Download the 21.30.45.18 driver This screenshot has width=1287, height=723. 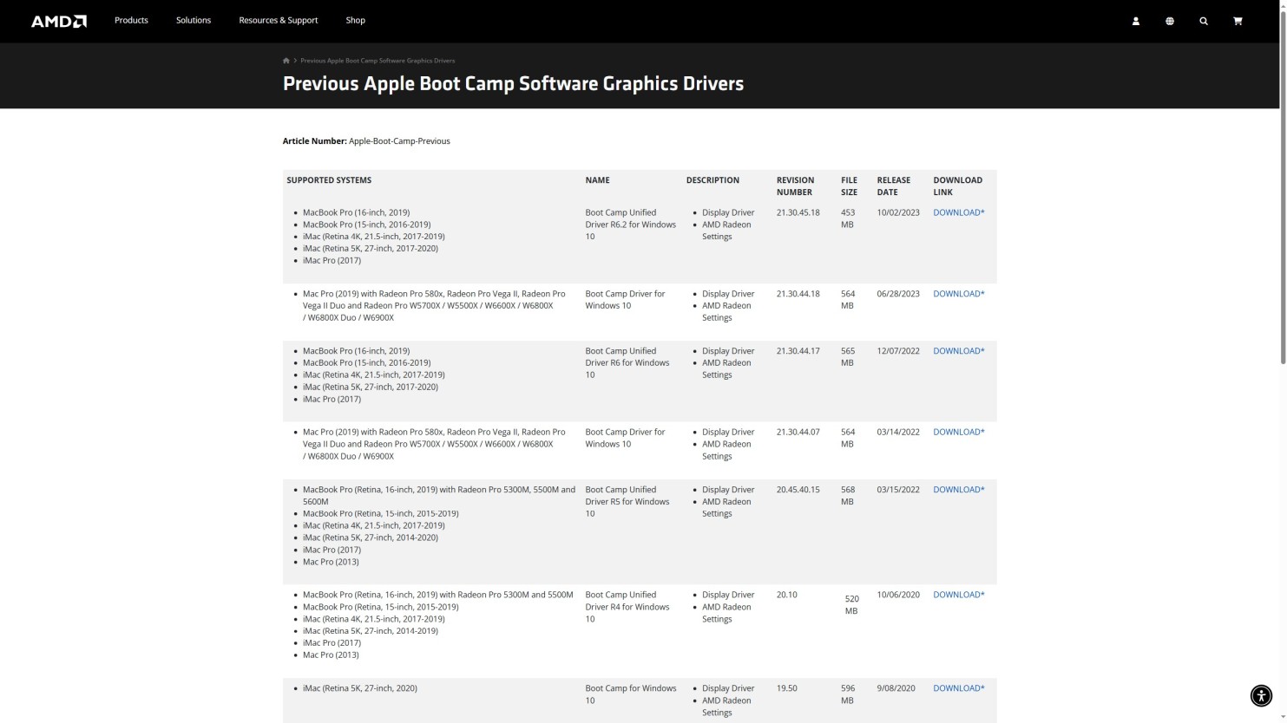[958, 212]
